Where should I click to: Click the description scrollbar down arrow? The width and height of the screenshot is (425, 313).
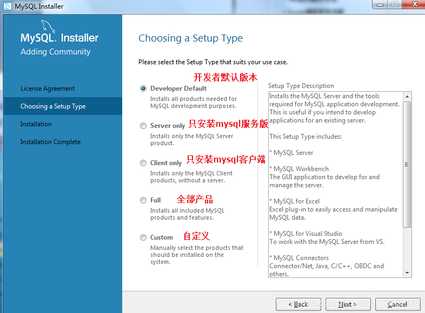[x=407, y=273]
